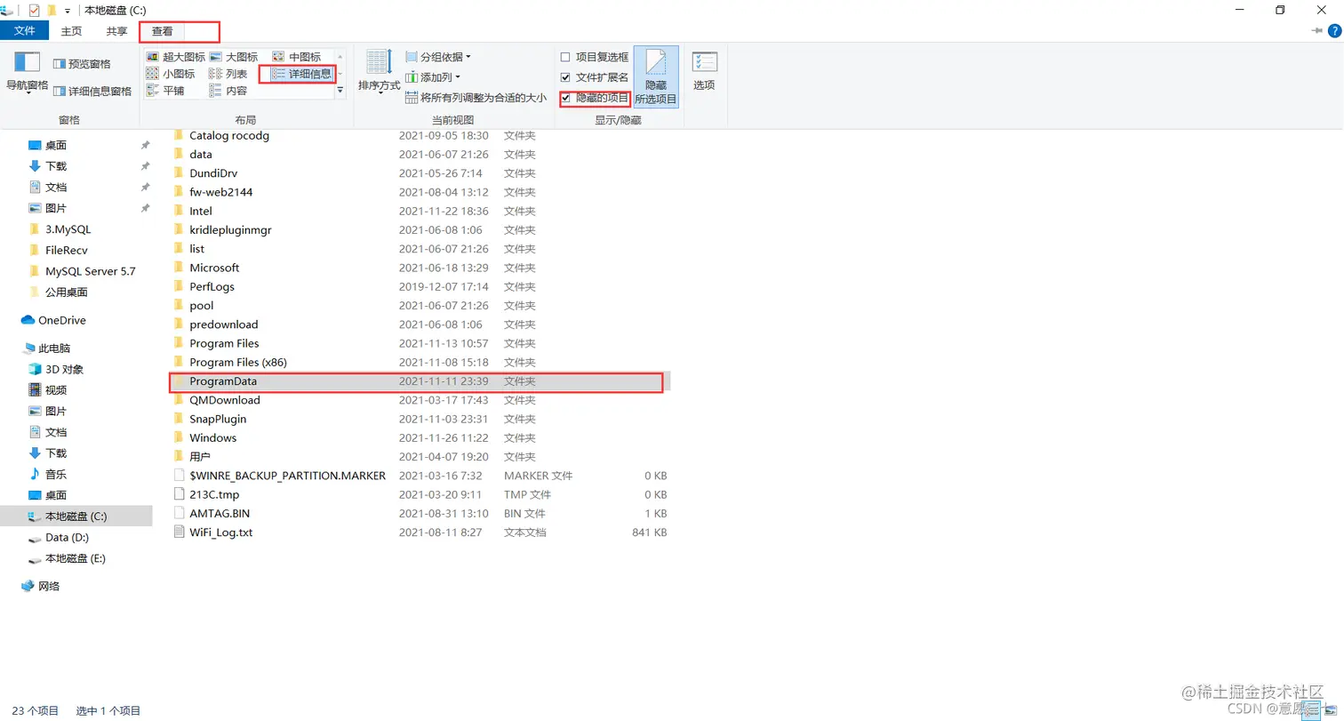Click the 隐藏所选项目 button
Image resolution: width=1344 pixels, height=721 pixels.
pyautogui.click(x=656, y=77)
